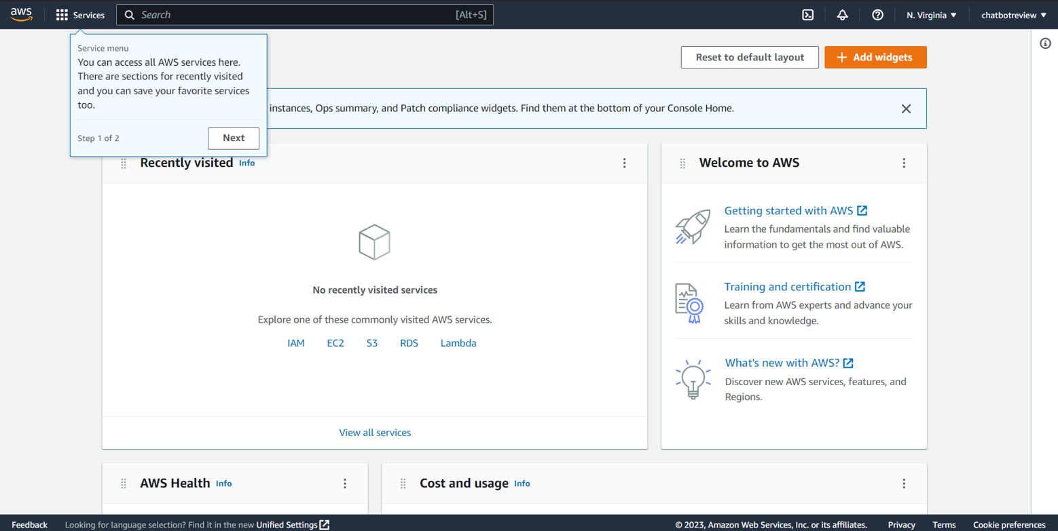Grab the AWS Health widget drag handle

(124, 484)
